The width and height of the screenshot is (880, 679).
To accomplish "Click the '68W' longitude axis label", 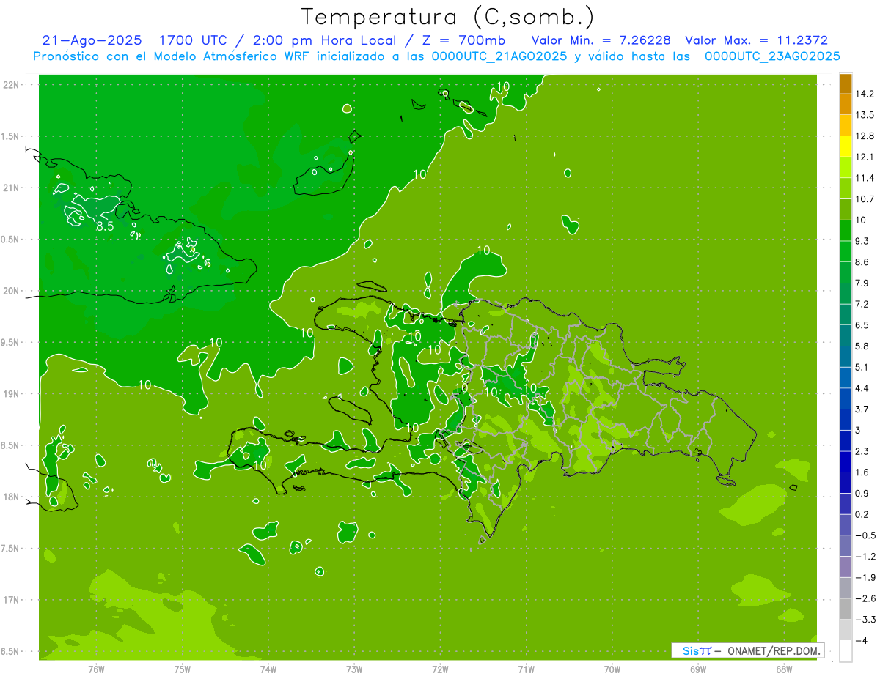I will 783,669.
